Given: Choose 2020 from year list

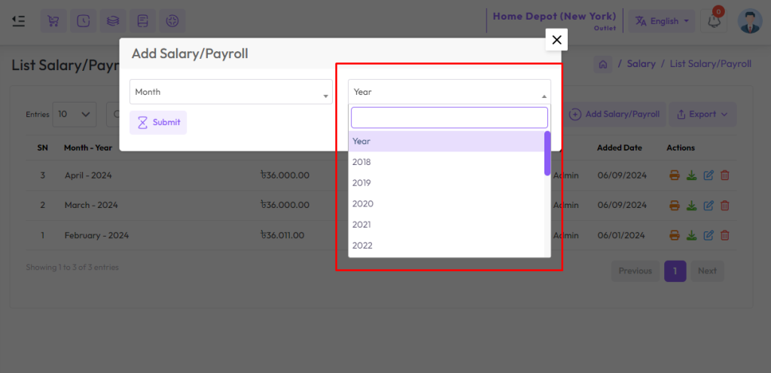Looking at the screenshot, I should (x=446, y=203).
